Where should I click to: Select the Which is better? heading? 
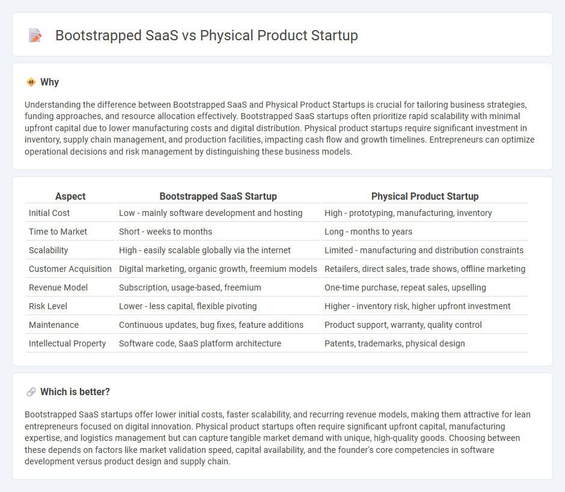tap(75, 392)
